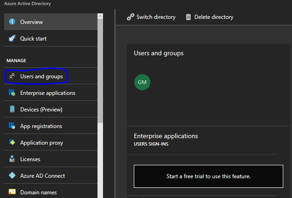Viewport: 292px width, 198px height.
Task: Go to Devices (Preview)
Action: coord(51,109)
